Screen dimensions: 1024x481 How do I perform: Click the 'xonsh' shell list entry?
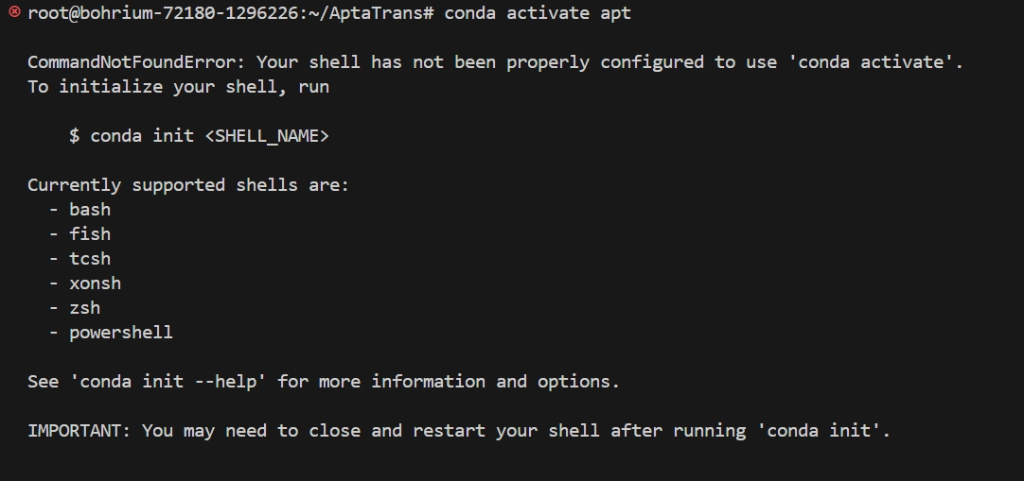tap(96, 283)
